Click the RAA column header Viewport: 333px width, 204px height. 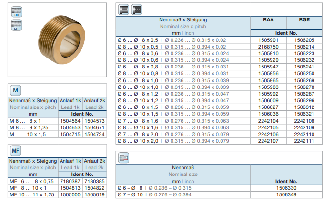pos(268,19)
